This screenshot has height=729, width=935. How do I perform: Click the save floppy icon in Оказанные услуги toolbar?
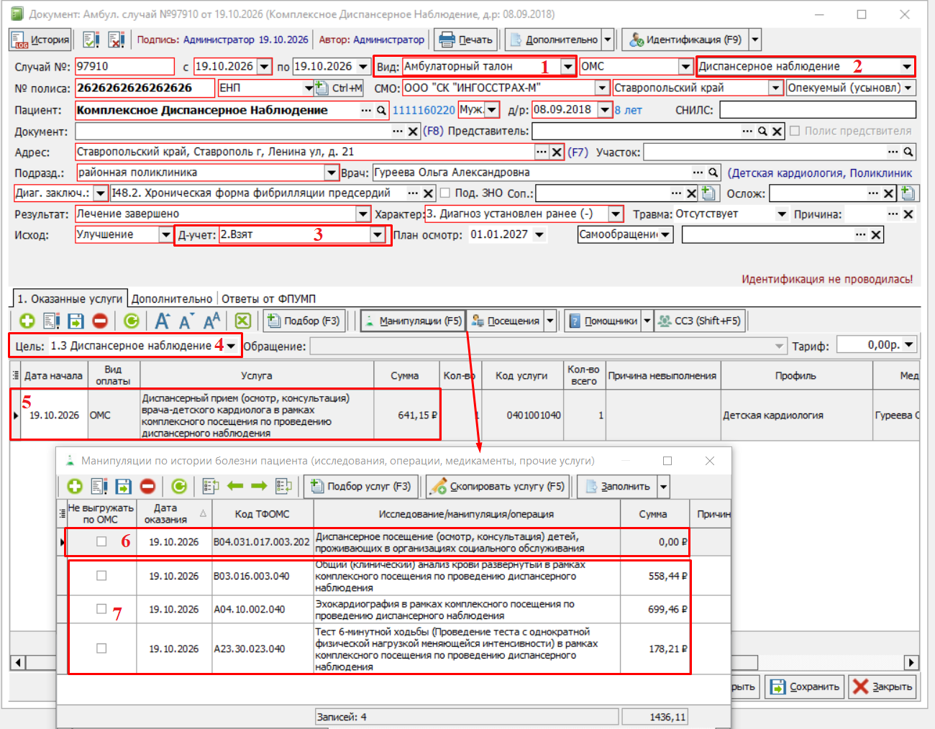pyautogui.click(x=76, y=321)
